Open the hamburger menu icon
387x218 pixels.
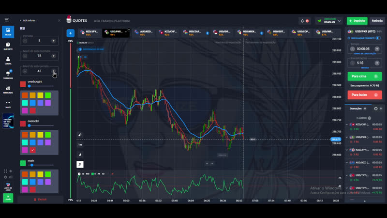click(x=7, y=20)
